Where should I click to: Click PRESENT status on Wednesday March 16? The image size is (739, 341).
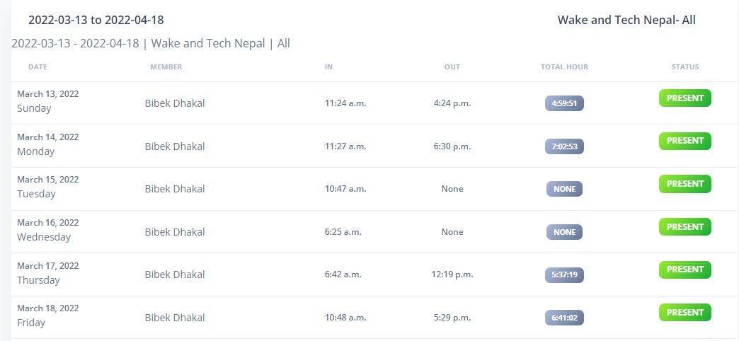tap(684, 226)
